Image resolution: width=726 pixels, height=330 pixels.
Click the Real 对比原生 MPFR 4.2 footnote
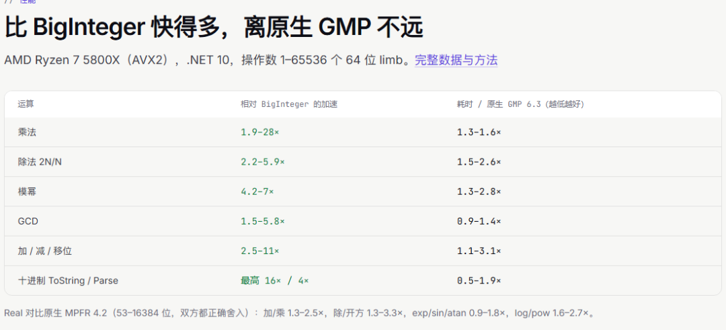[299, 313]
